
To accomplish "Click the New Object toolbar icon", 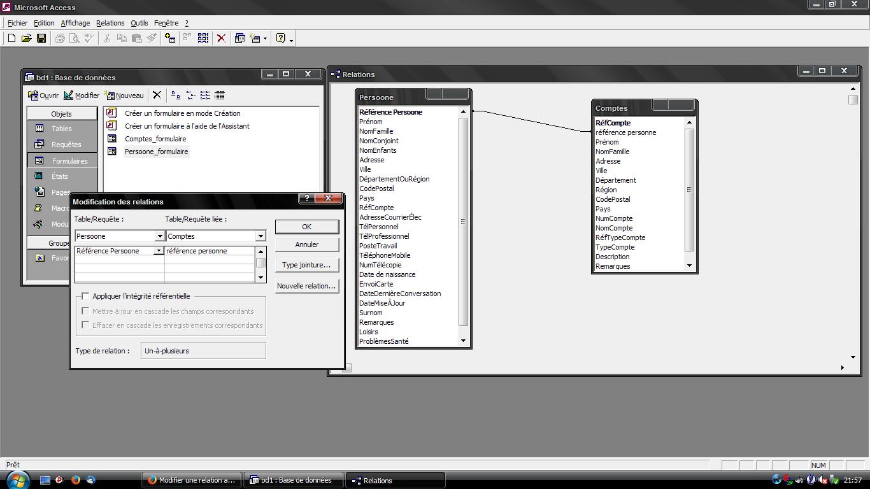I will [x=255, y=38].
